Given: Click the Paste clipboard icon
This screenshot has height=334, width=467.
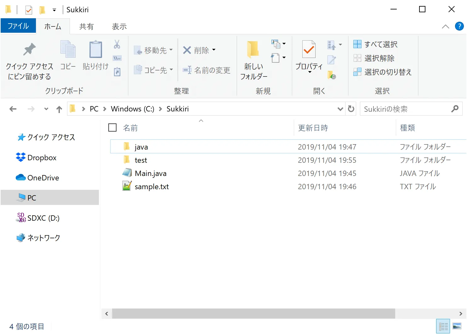Looking at the screenshot, I should (x=95, y=49).
